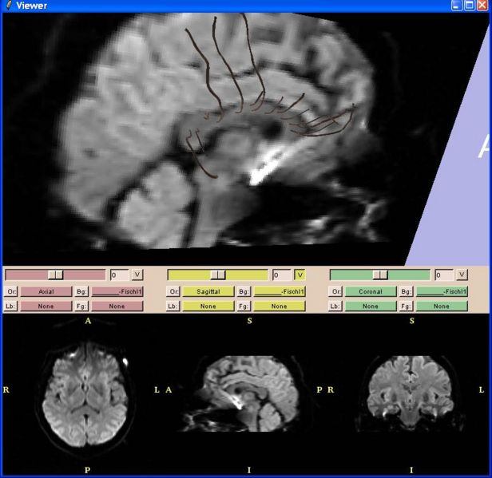Click the small sagittal brain slice view
The image size is (492, 478).
point(248,390)
